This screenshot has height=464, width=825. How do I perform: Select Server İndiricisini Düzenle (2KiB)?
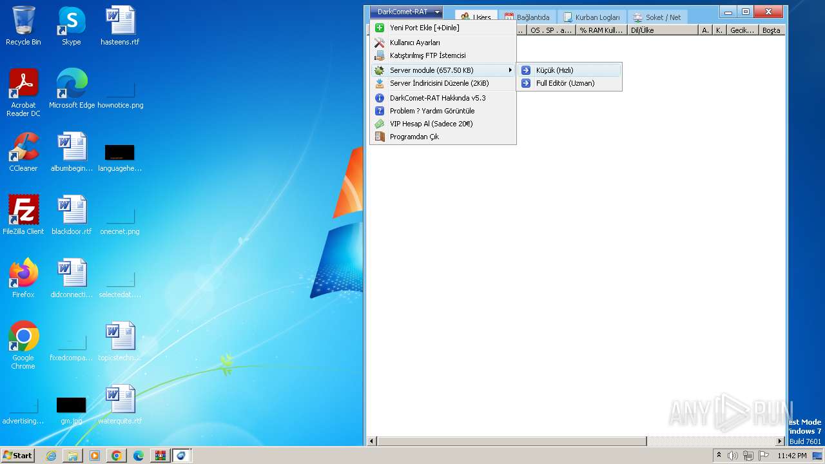[443, 83]
